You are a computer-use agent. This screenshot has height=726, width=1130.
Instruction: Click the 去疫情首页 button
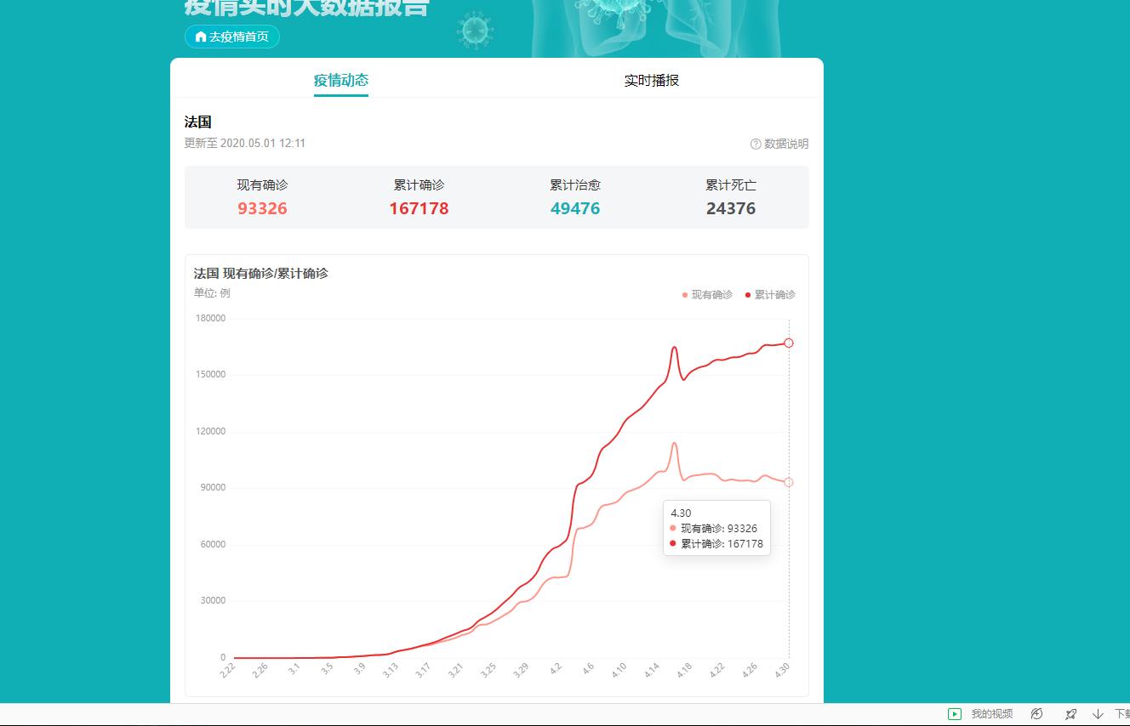(231, 37)
